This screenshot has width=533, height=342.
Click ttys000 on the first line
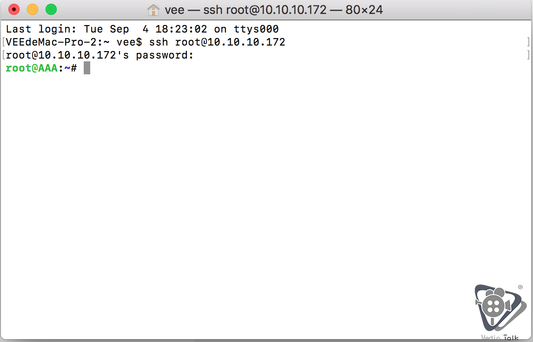(x=256, y=29)
